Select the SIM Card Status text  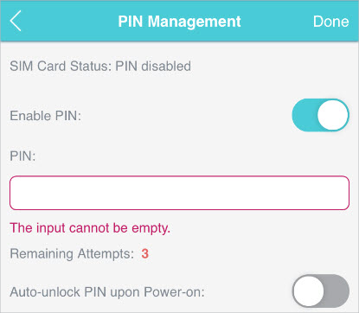[x=100, y=67]
